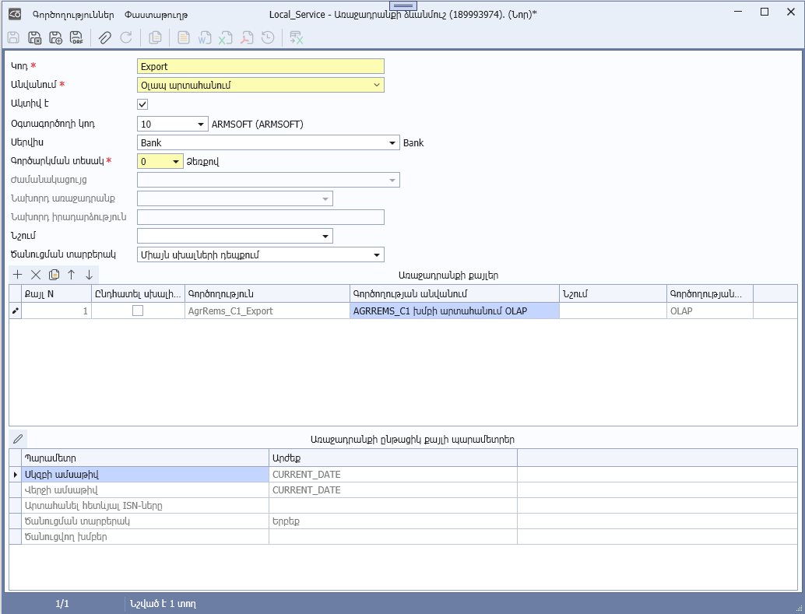Viewport: 805px width, 614px height.
Task: Click the save and close toolbar icon
Action: (34, 37)
